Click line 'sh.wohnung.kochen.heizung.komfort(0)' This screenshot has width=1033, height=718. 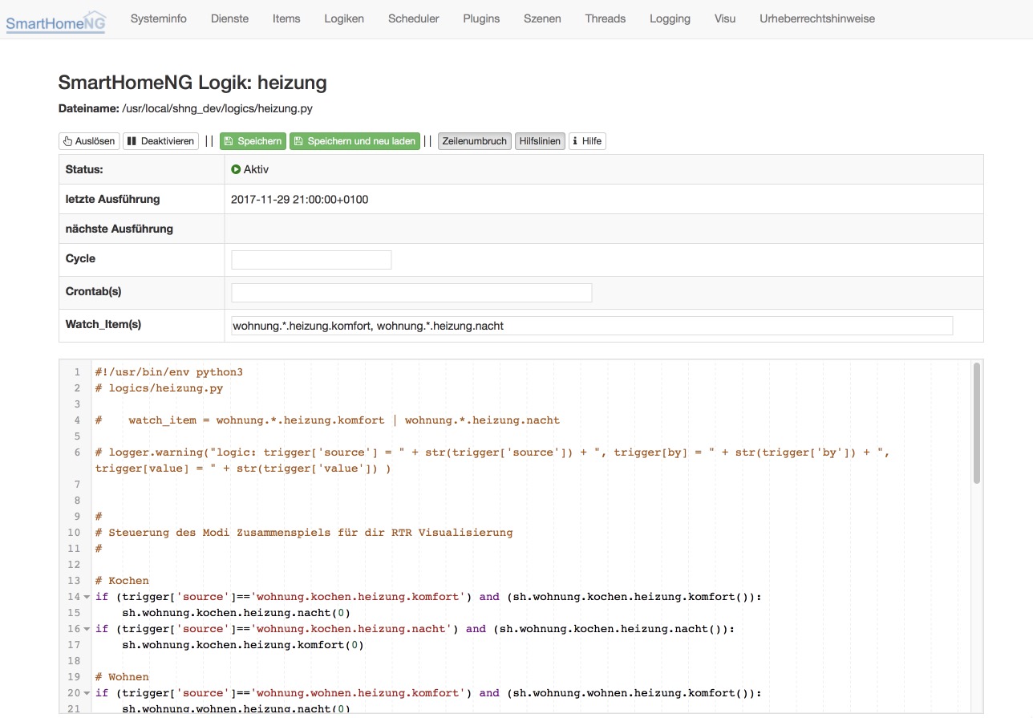coord(243,645)
